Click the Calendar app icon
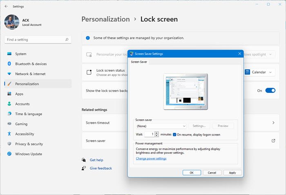This screenshot has width=286, height=195. (x=247, y=72)
